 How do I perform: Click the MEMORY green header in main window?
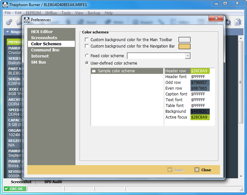(x=14, y=42)
